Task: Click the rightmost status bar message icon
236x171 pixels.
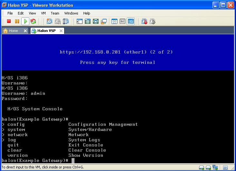Action: [225, 167]
